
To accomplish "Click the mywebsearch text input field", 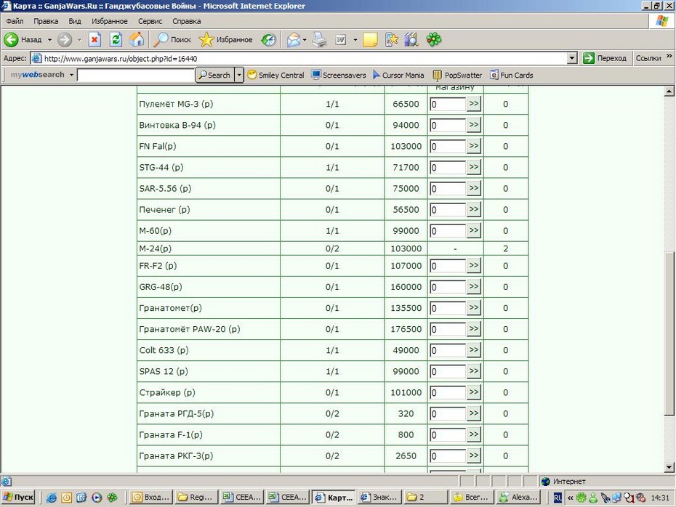I will click(x=136, y=75).
